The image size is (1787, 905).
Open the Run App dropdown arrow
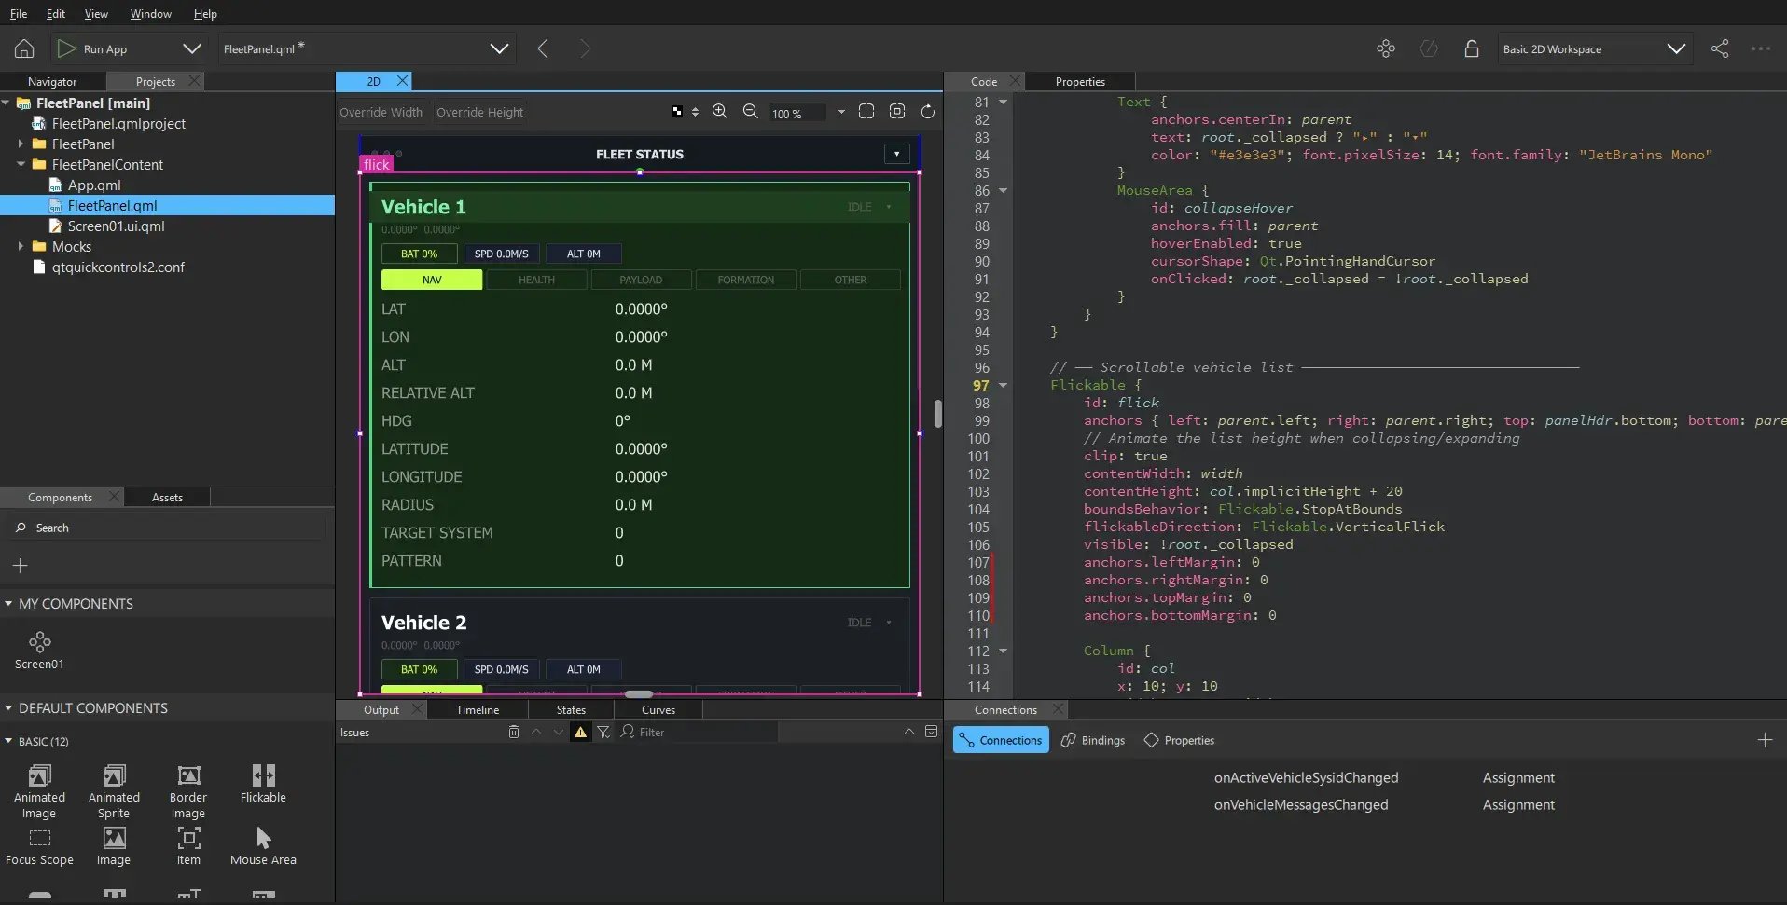192,48
